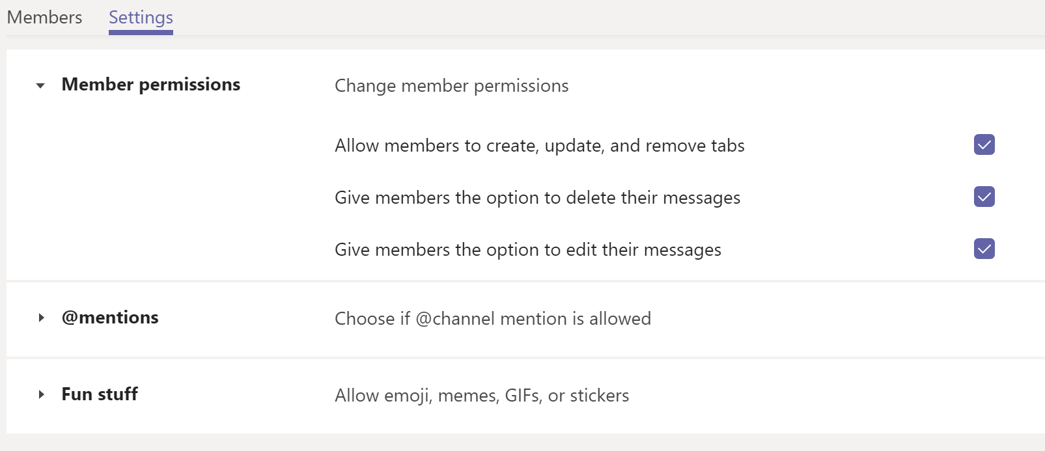Screen dimensions: 1045x451
Task: Collapse the Member permissions section arrow
Action: 40,85
